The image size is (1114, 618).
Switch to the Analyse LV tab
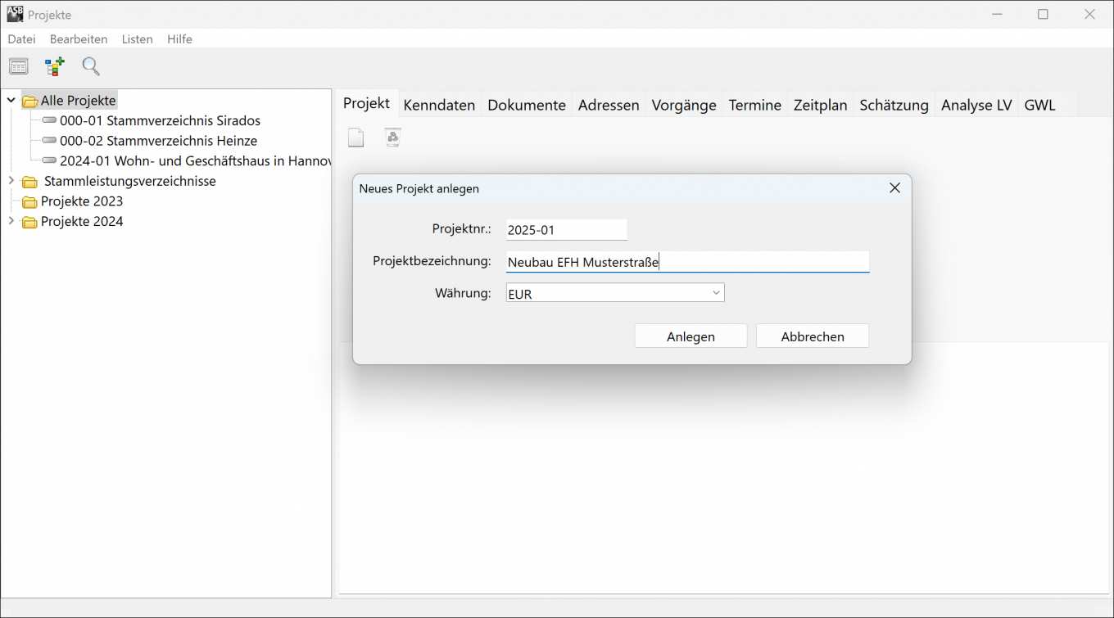(976, 105)
